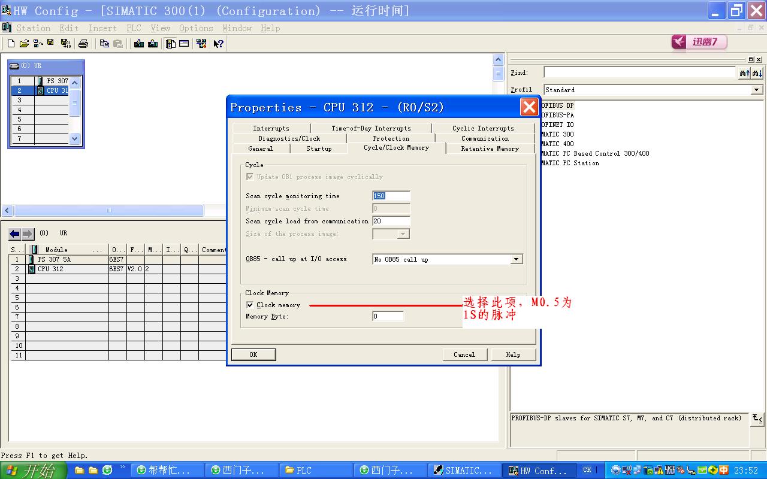Open the PLC folder taskbar button
The width and height of the screenshot is (767, 479).
(316, 471)
